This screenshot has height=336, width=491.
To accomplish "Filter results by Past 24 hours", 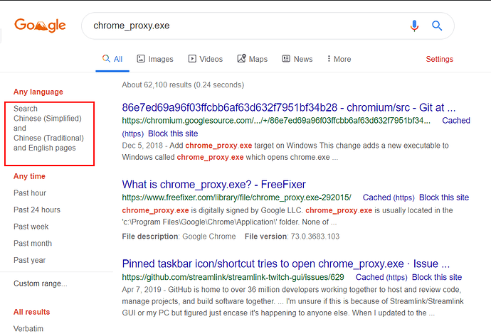I will [x=37, y=210].
